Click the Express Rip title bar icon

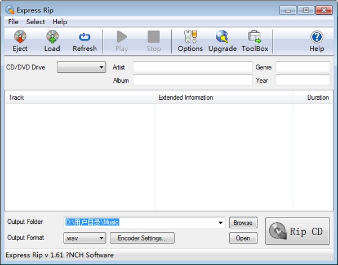click(10, 10)
